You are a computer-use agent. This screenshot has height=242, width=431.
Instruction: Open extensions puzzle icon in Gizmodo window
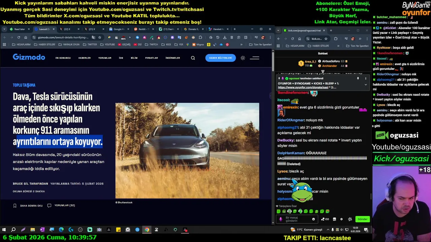(200, 37)
